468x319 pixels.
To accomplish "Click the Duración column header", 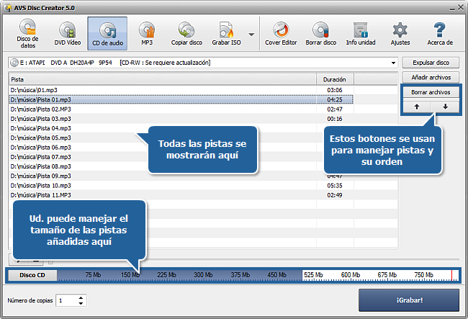I will click(x=335, y=80).
